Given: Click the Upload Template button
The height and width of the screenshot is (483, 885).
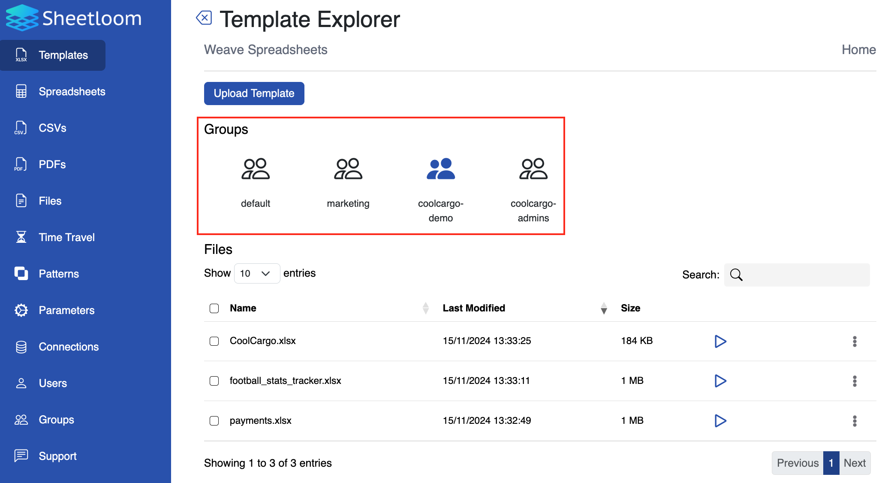Looking at the screenshot, I should [x=254, y=93].
